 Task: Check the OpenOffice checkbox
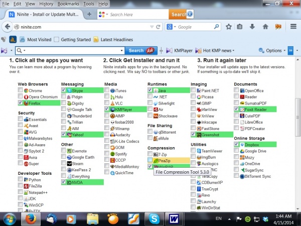[236, 90]
